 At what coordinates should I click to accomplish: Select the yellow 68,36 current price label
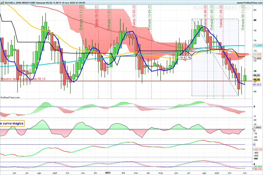click(x=257, y=80)
